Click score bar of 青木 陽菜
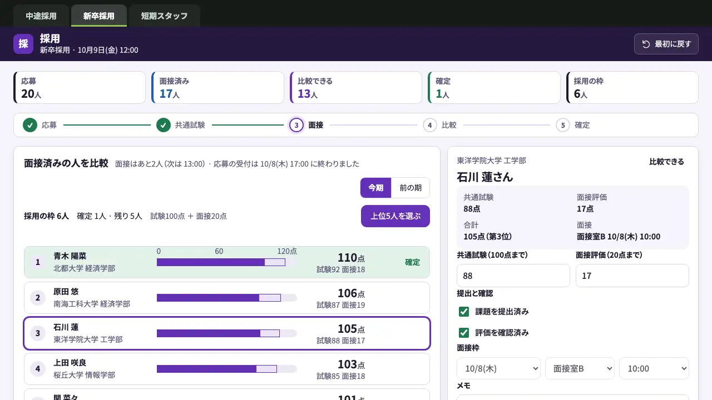The image size is (712, 400). [x=227, y=262]
